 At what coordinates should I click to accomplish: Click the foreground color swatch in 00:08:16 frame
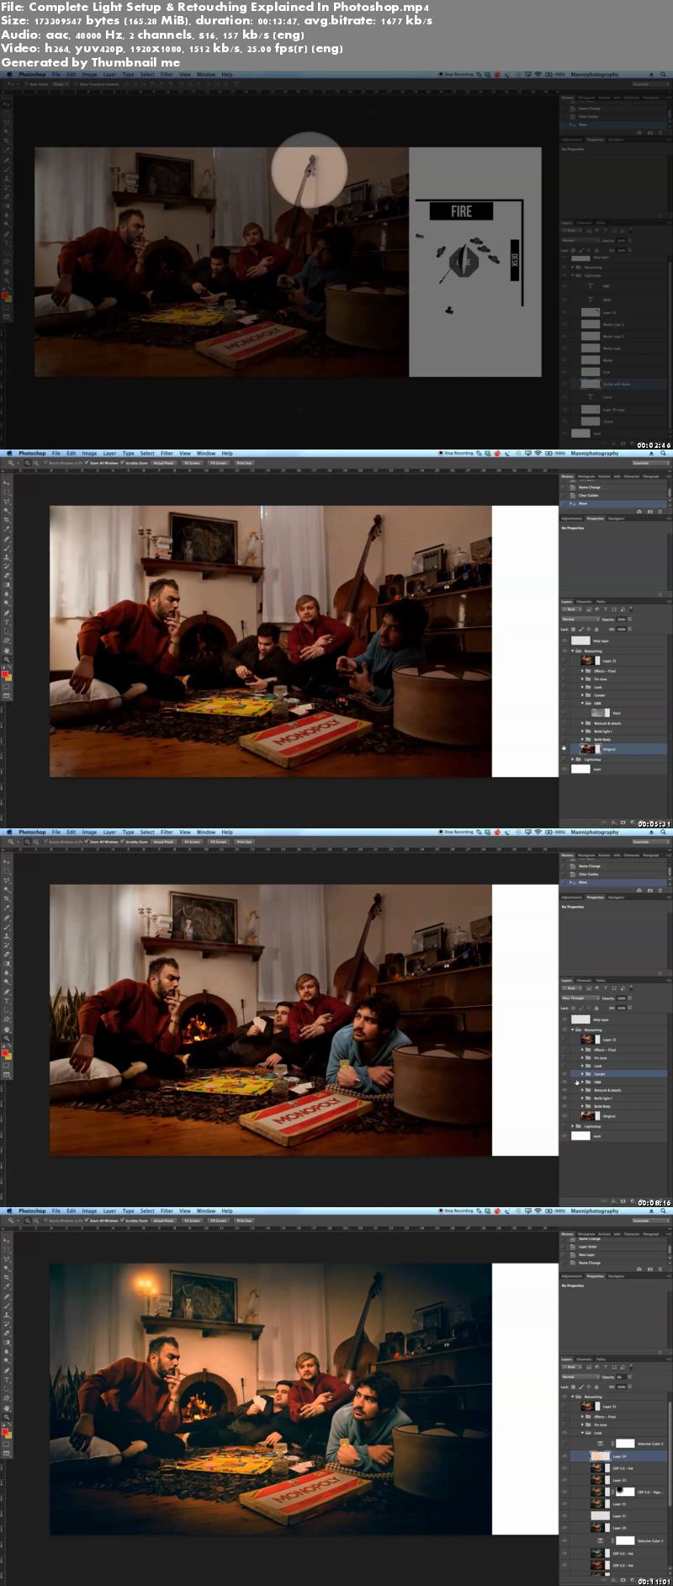pos(5,1052)
